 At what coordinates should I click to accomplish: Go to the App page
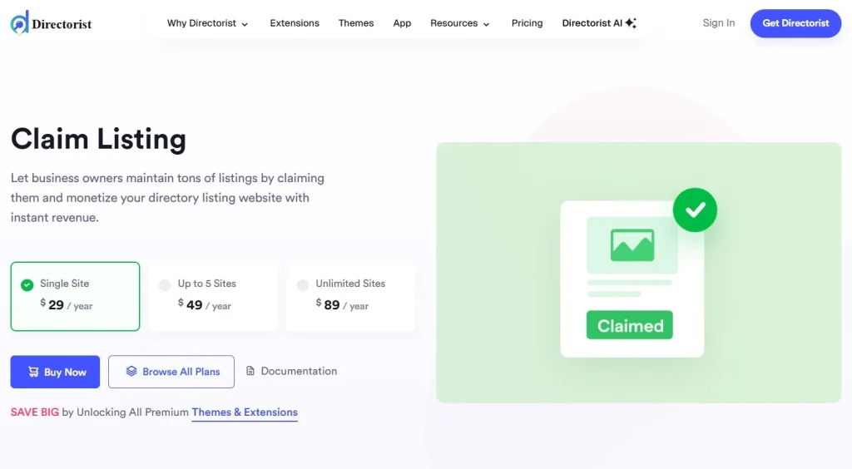402,23
